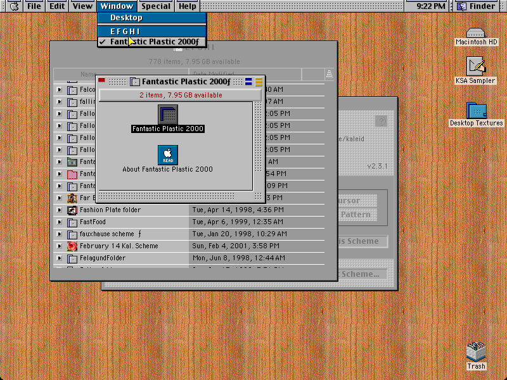Select the green framed Fanta... folder icon
This screenshot has width=507, height=380.
pyautogui.click(x=72, y=162)
